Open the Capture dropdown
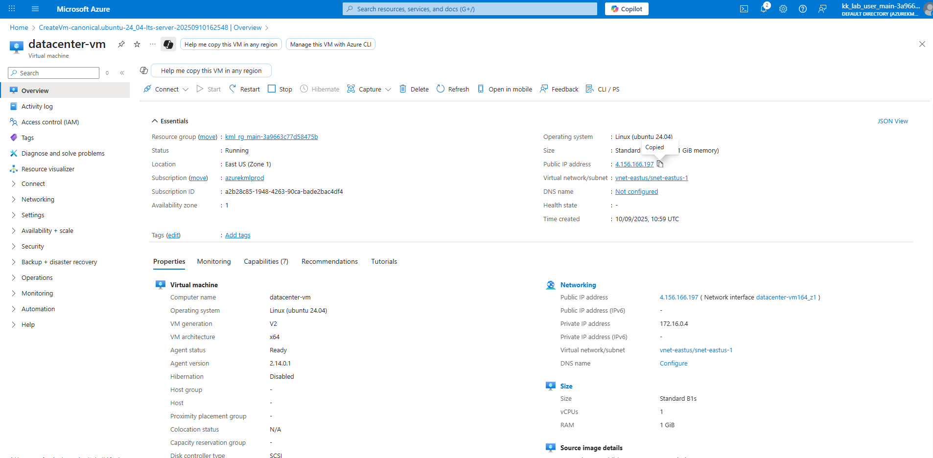The width and height of the screenshot is (933, 458). click(x=369, y=89)
